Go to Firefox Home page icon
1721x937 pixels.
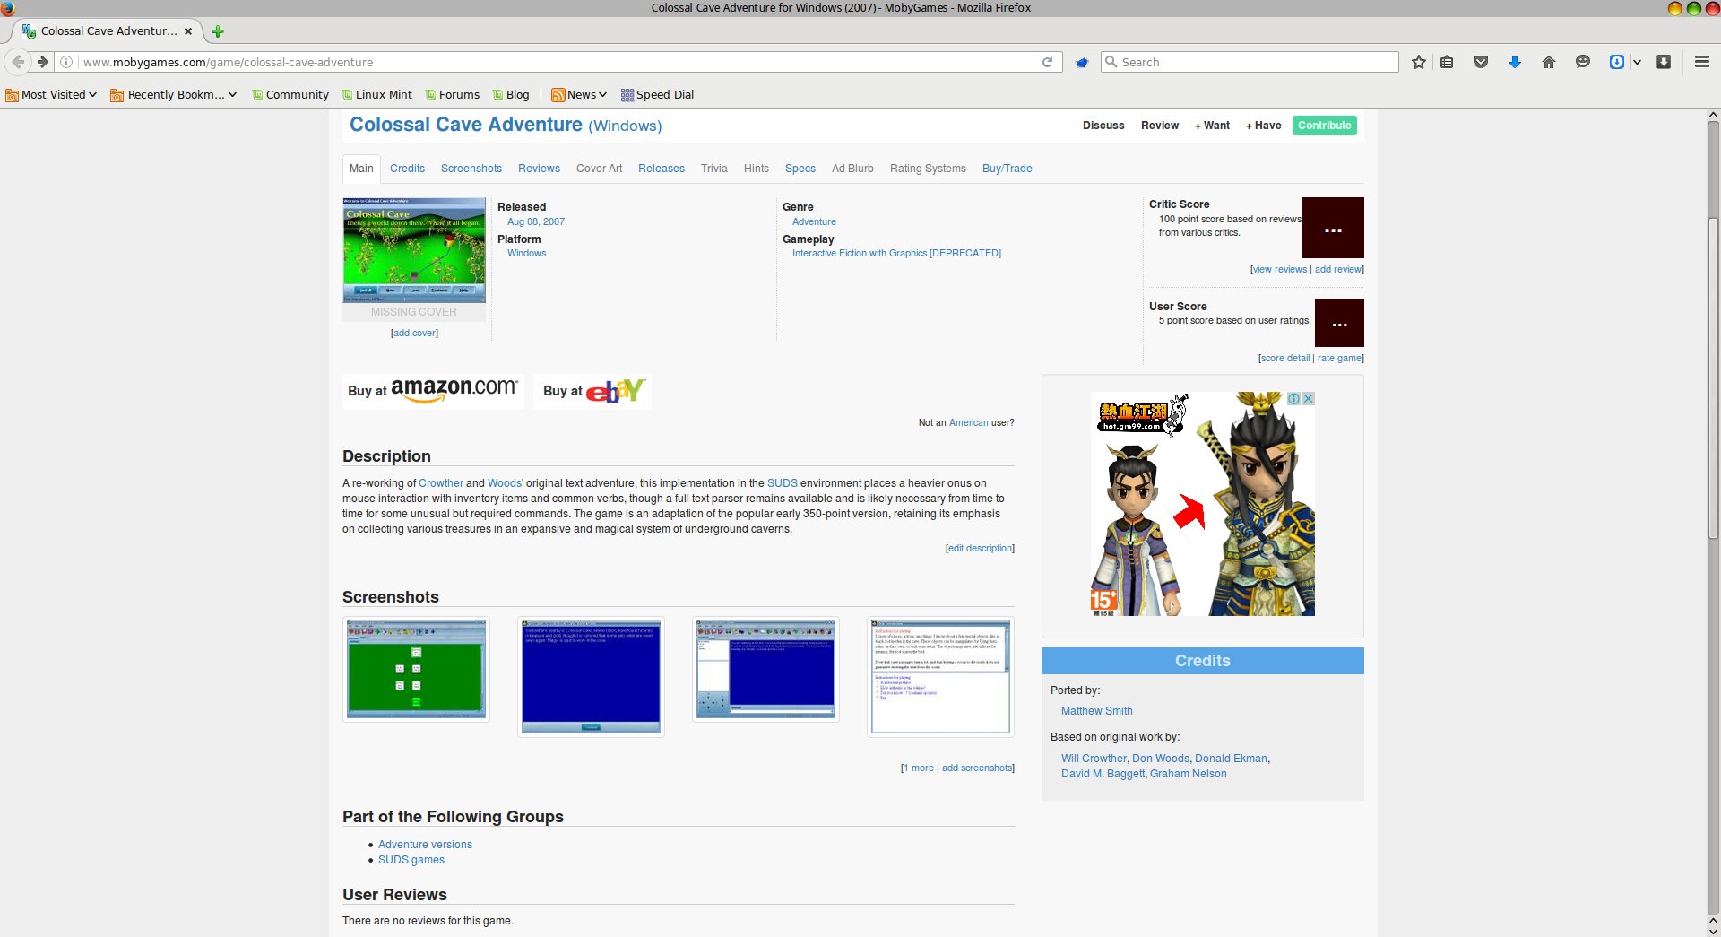point(1548,62)
